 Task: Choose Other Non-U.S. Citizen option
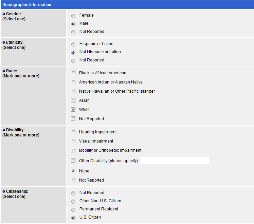tap(73, 202)
